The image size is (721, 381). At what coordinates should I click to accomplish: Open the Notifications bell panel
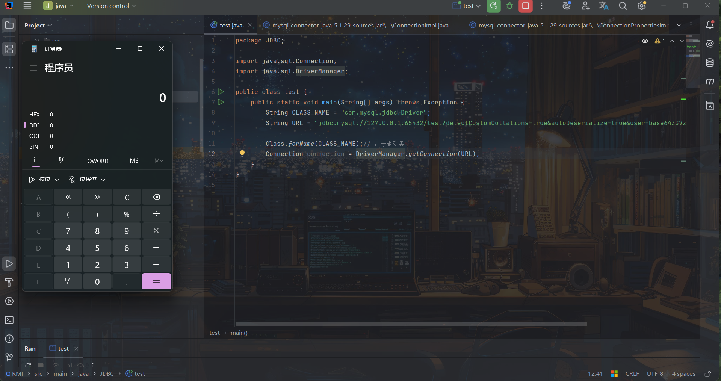[x=710, y=25]
